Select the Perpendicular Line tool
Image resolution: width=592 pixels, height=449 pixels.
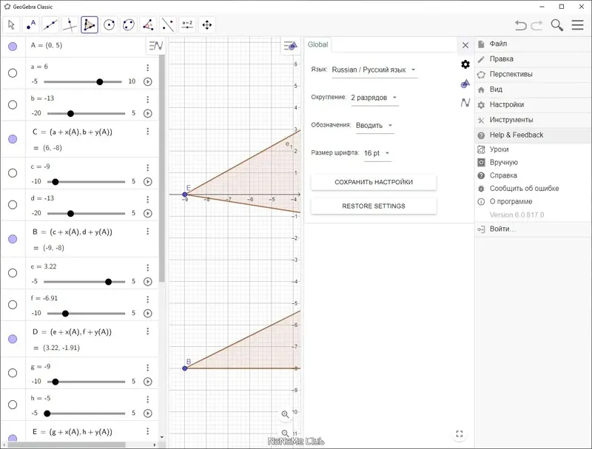70,25
